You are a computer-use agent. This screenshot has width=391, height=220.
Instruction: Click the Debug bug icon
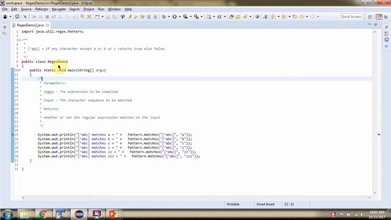164,16
